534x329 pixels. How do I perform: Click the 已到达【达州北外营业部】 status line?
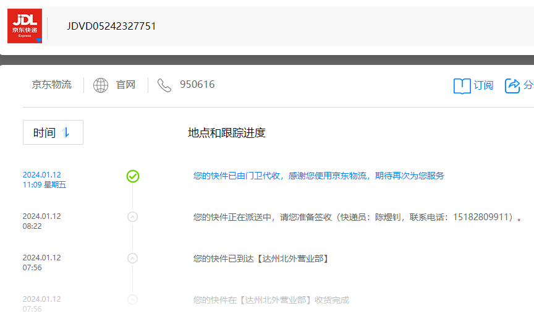tap(261, 258)
